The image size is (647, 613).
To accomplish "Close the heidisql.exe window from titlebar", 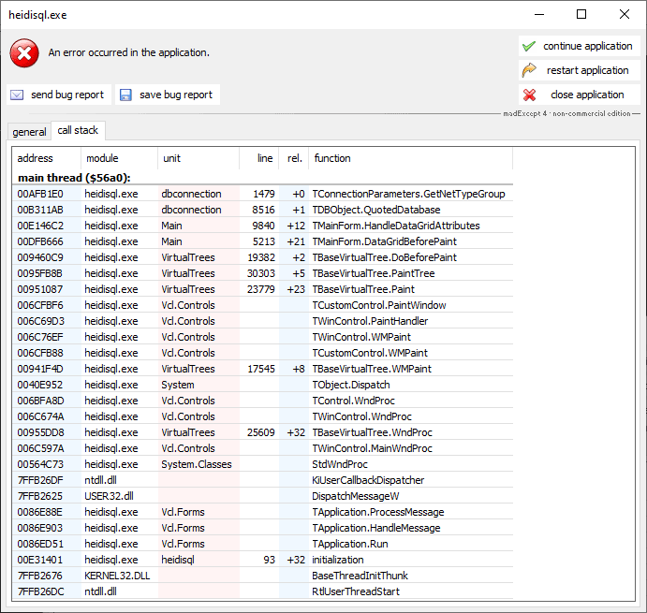I will 625,14.
